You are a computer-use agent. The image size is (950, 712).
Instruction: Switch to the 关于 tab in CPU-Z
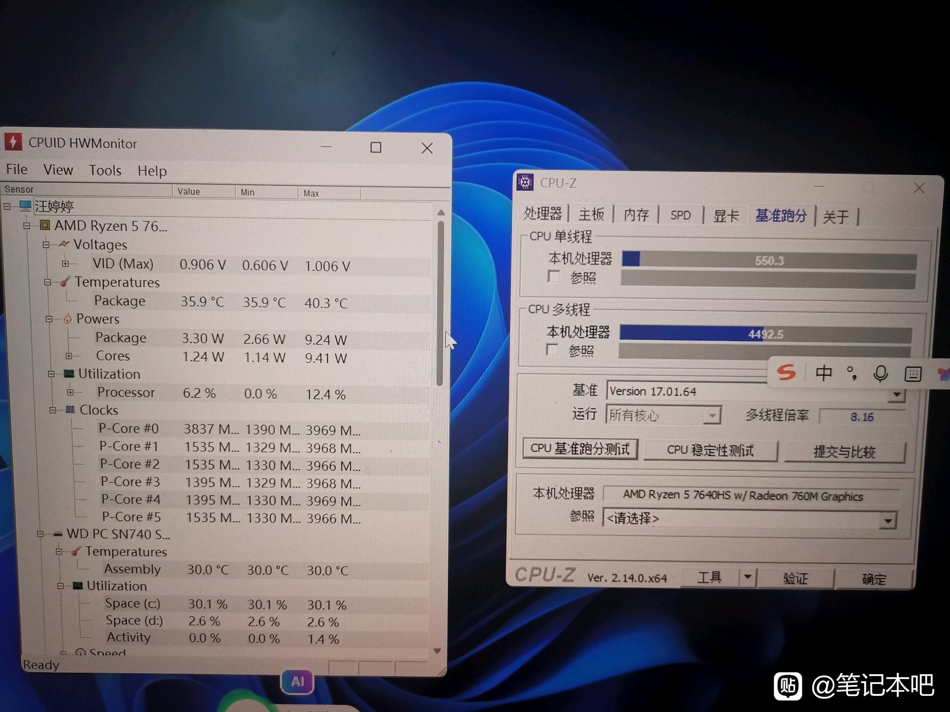pyautogui.click(x=836, y=217)
